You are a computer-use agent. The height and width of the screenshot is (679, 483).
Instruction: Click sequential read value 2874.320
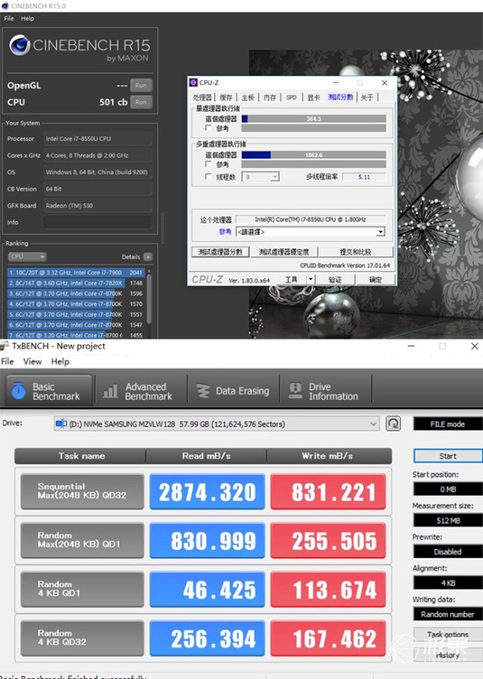pyautogui.click(x=207, y=491)
